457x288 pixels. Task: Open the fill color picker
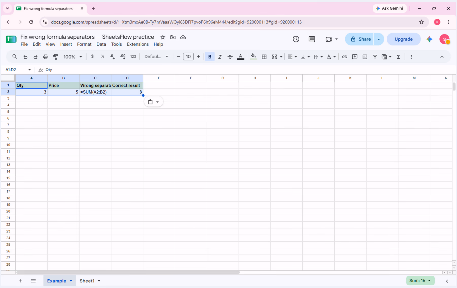[x=253, y=57]
